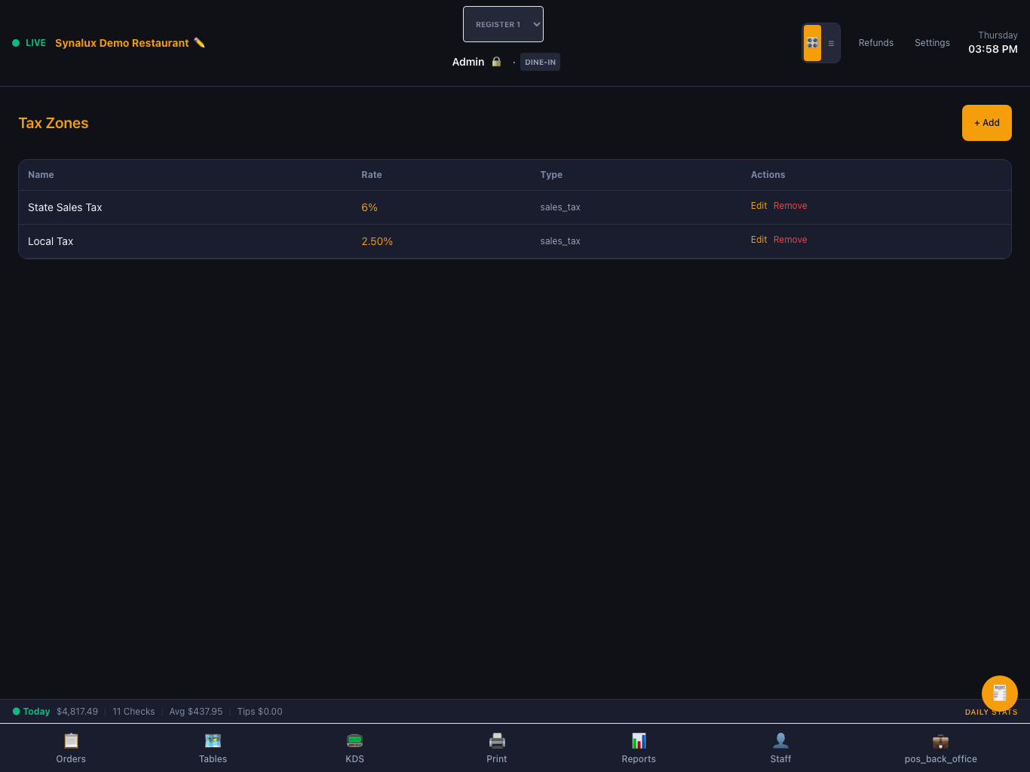Edit the State Sales Tax row

coord(759,206)
